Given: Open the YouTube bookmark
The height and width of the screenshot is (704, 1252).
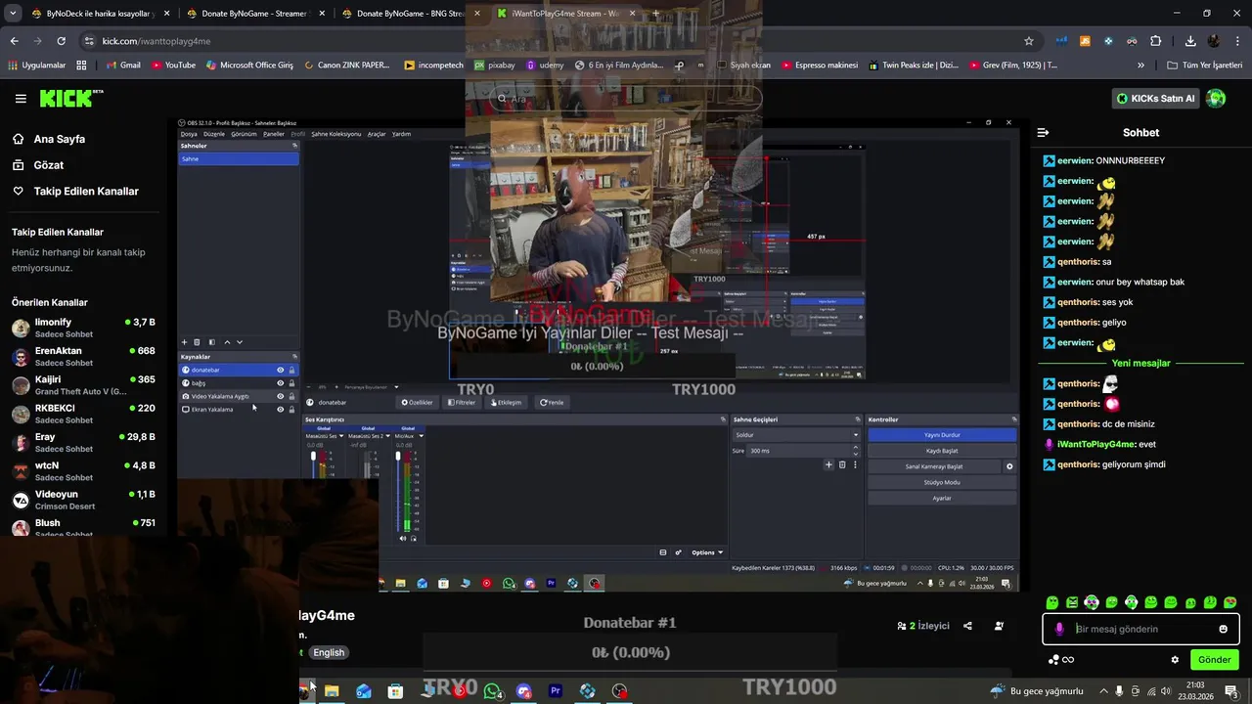Looking at the screenshot, I should click(x=173, y=66).
